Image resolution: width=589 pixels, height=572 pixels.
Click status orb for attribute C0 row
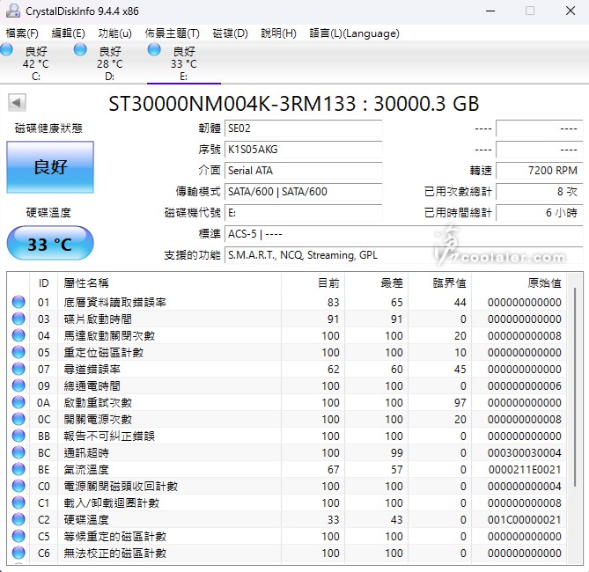point(18,486)
